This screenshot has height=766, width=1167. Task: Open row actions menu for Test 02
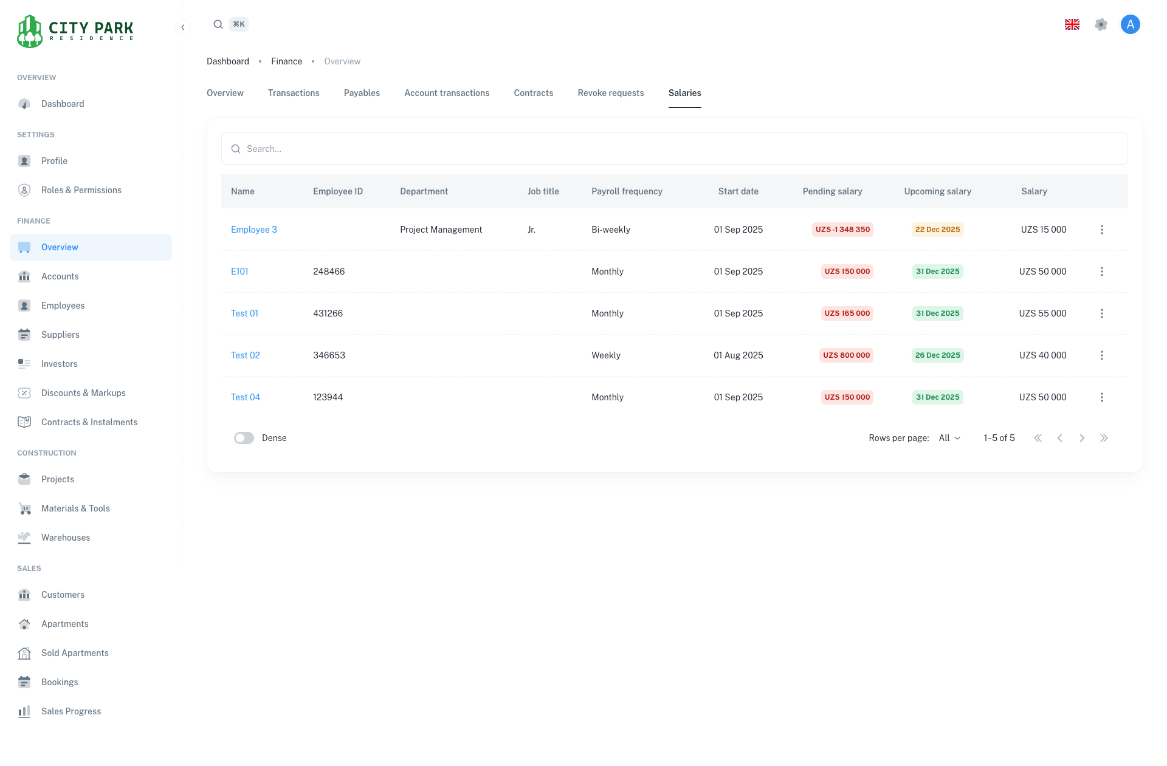tap(1101, 355)
